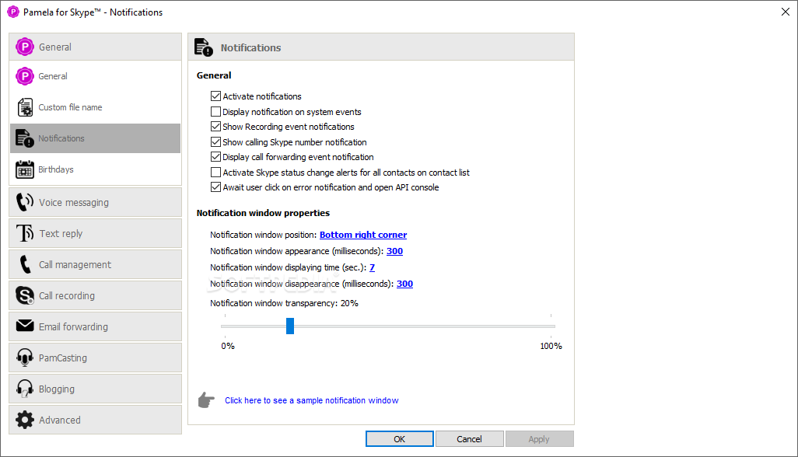The width and height of the screenshot is (798, 457).
Task: Click the Call management handset icon
Action: pos(24,264)
